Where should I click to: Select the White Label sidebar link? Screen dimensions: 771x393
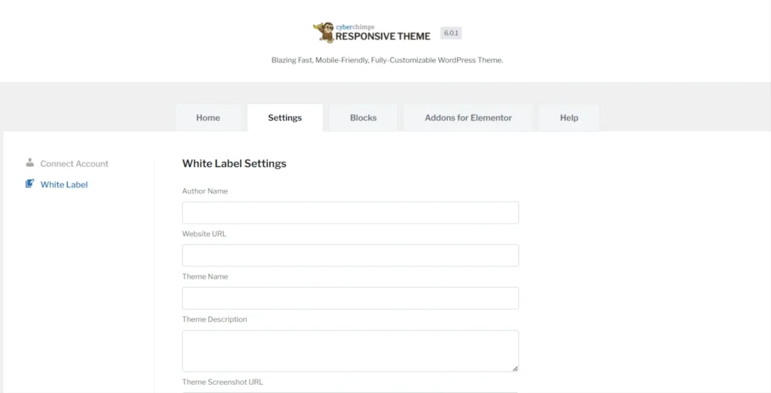64,184
